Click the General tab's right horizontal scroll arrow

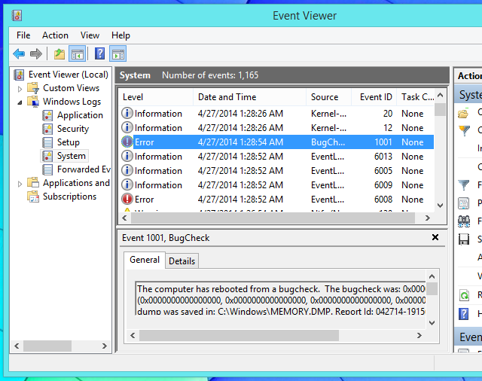(x=419, y=336)
